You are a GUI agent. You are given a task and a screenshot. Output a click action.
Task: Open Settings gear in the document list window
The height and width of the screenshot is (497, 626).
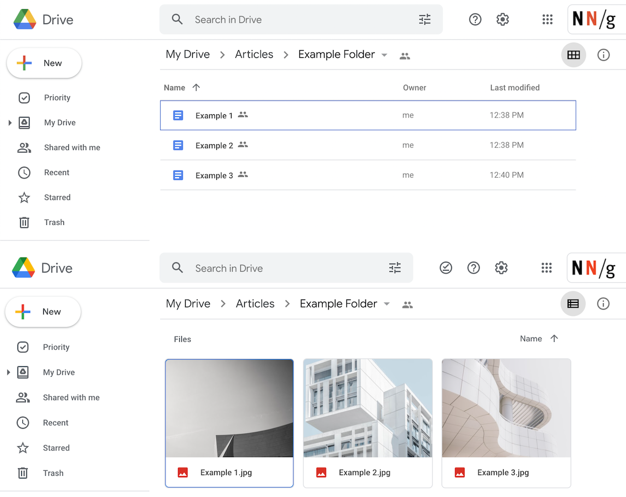coord(503,20)
